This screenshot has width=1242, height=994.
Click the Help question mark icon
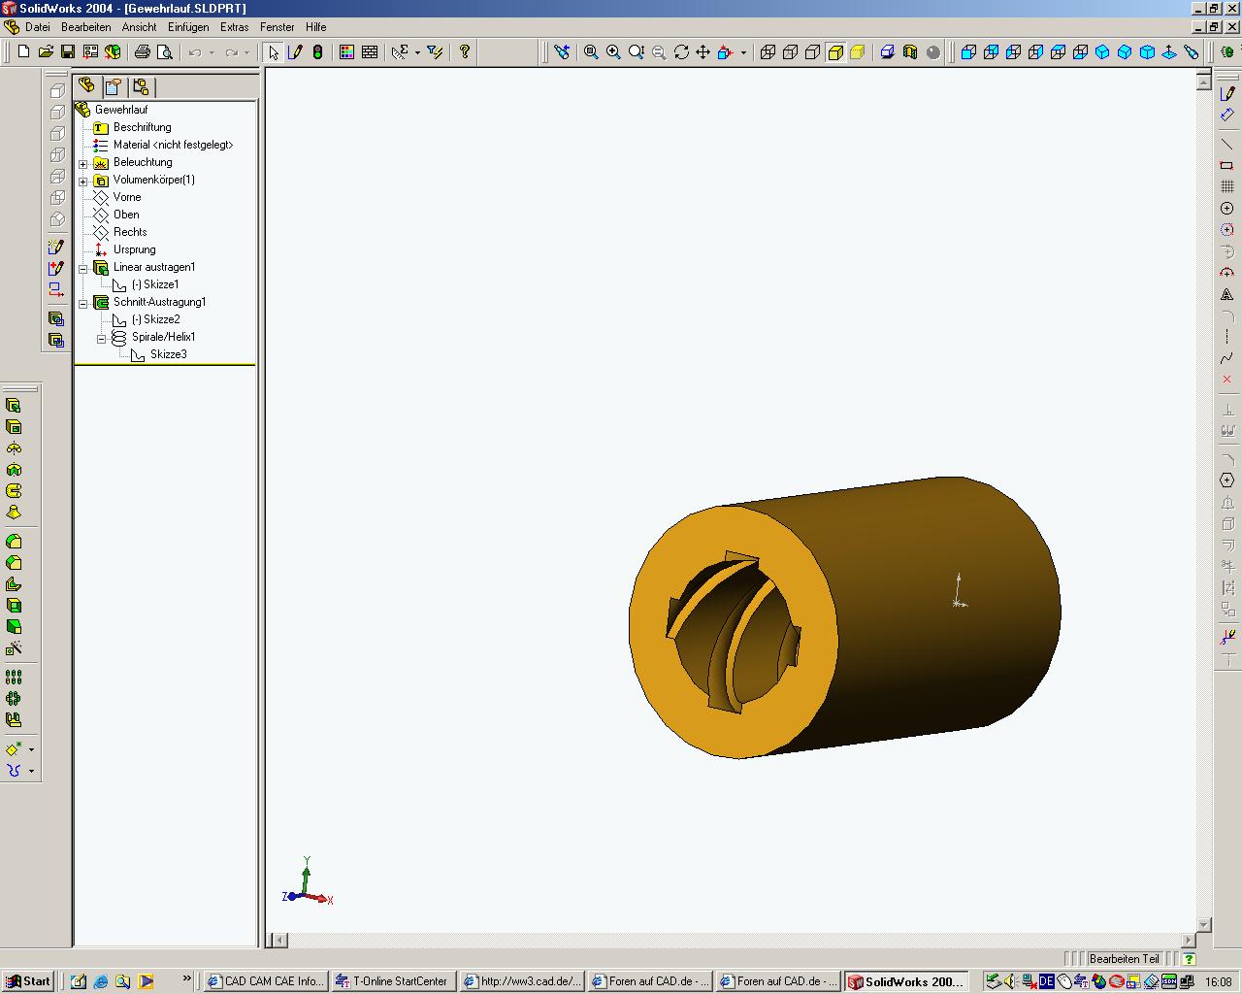click(465, 52)
